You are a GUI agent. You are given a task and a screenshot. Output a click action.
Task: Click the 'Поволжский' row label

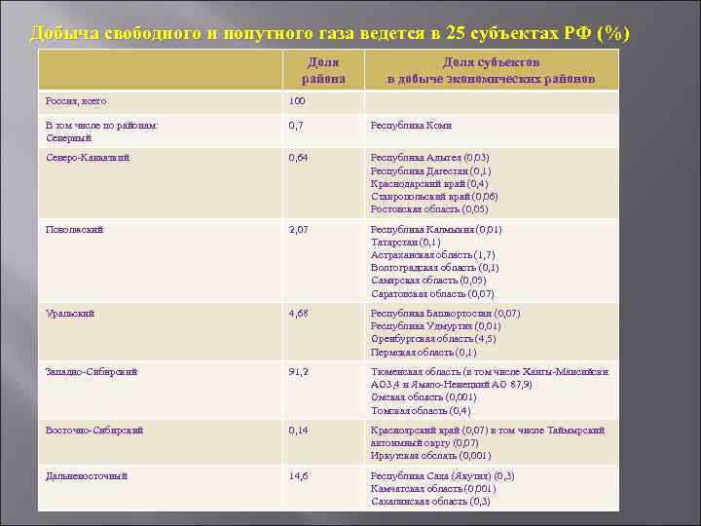[x=74, y=230]
